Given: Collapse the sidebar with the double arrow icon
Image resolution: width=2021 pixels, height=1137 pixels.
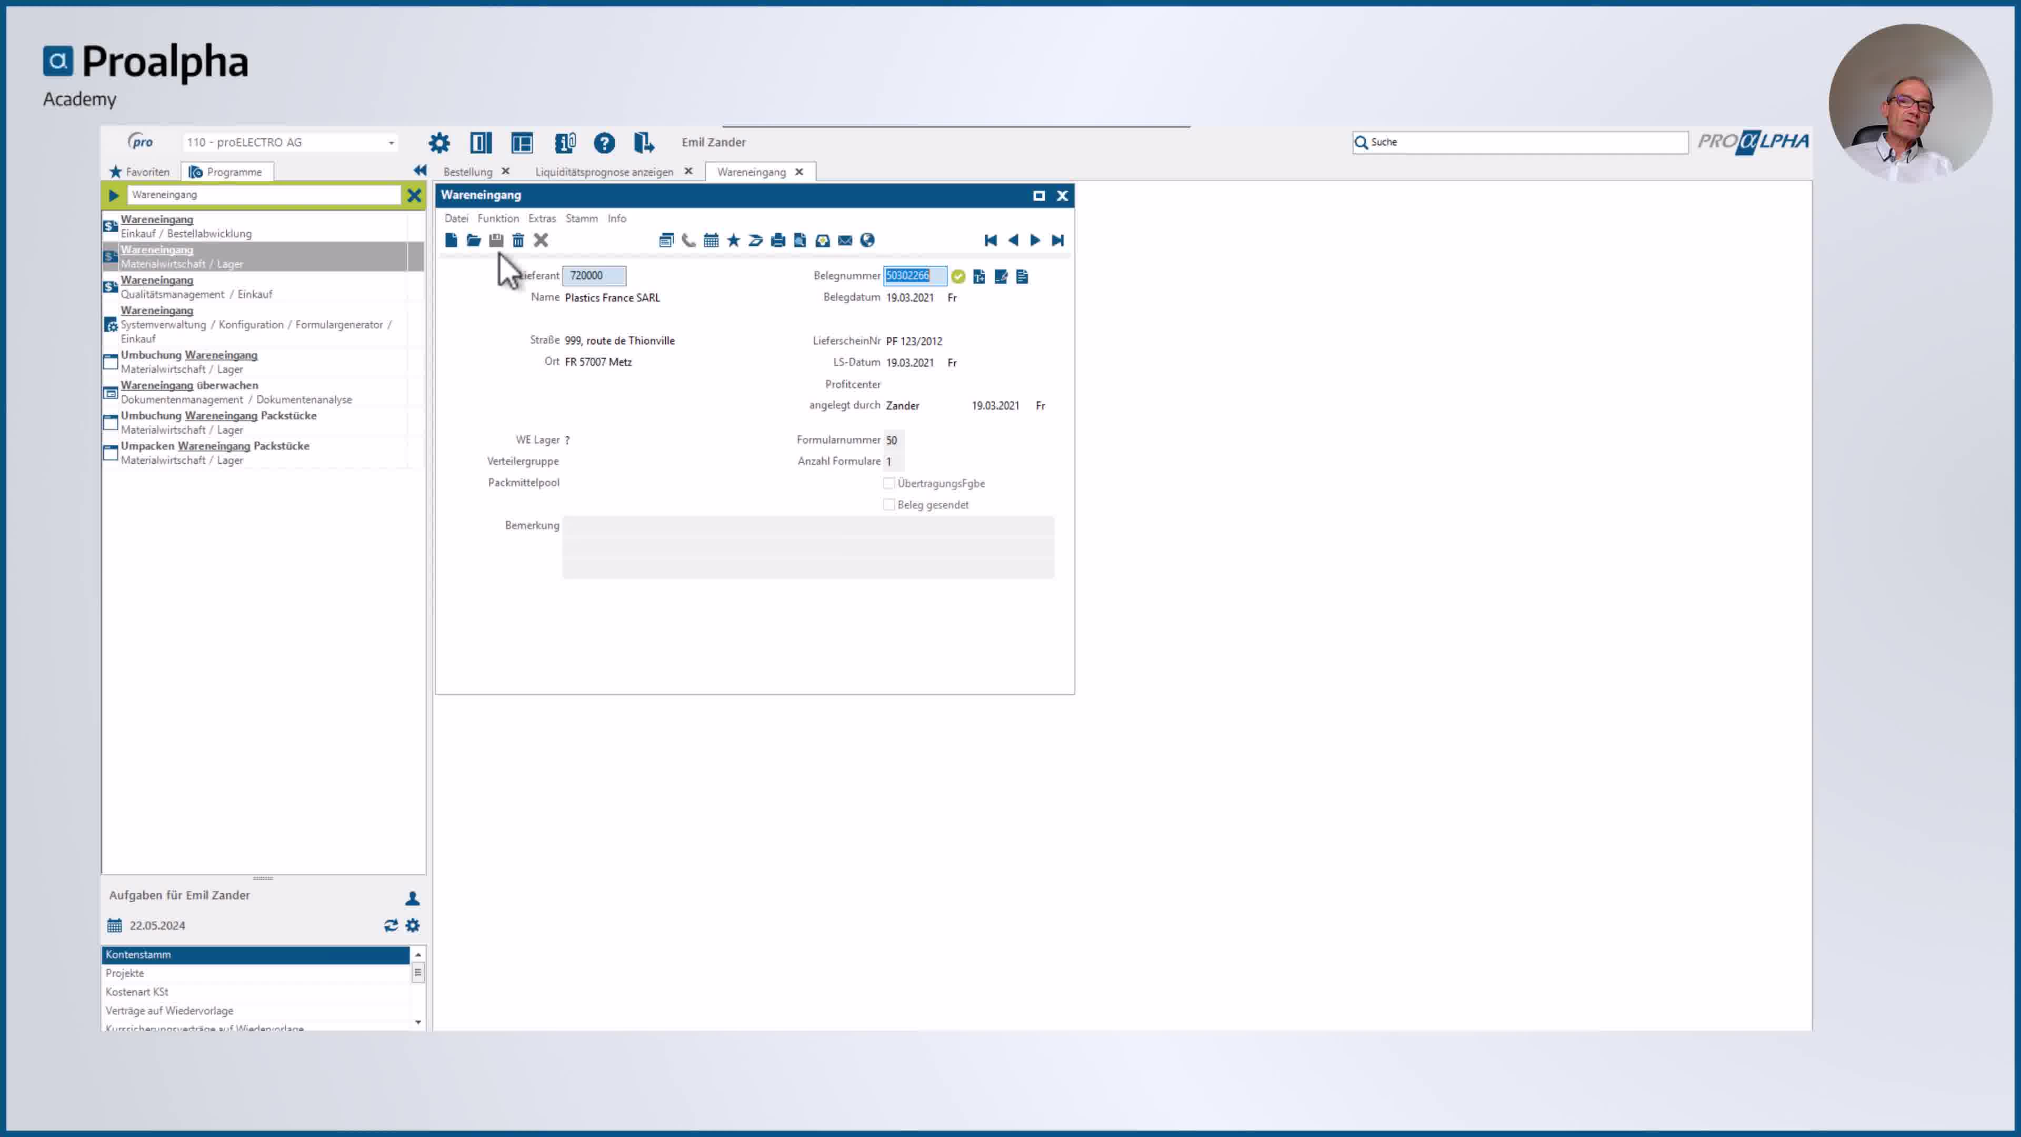Looking at the screenshot, I should coord(420,170).
